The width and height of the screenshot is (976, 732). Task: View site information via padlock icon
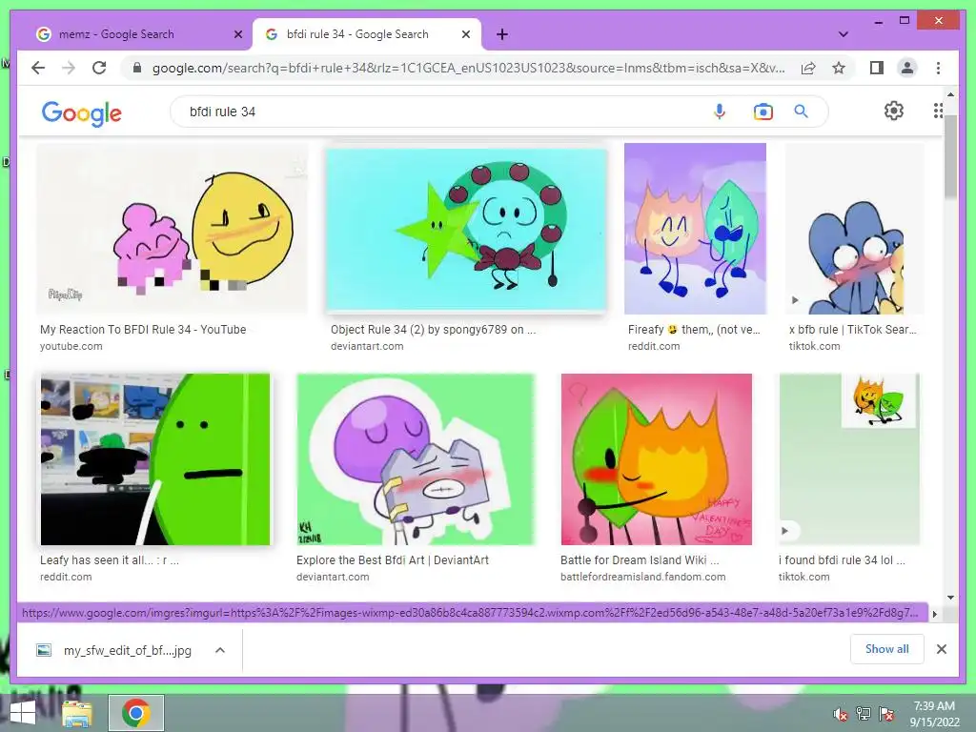[x=137, y=68]
